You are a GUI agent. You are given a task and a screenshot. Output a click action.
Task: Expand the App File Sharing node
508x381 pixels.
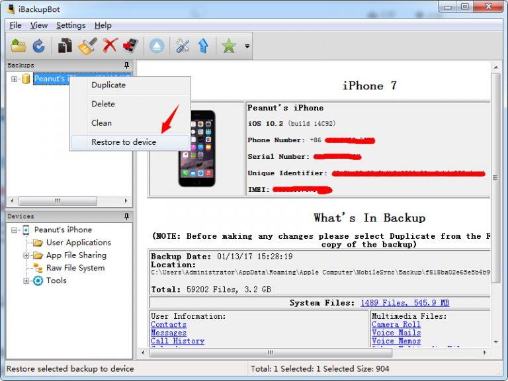(x=26, y=255)
